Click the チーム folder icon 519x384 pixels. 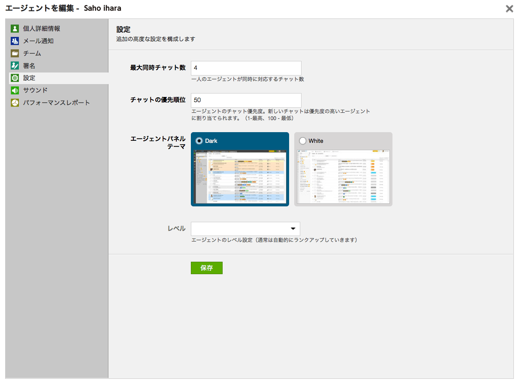(x=15, y=54)
